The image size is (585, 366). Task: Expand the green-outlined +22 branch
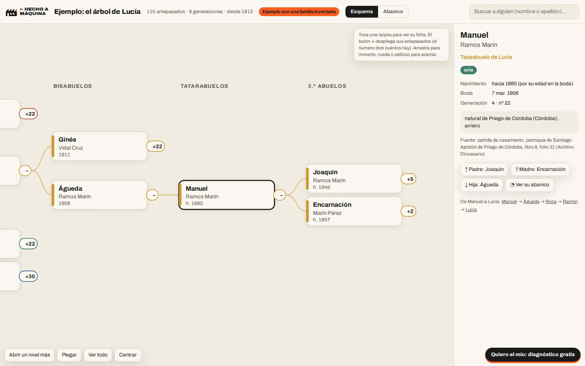[x=29, y=244]
